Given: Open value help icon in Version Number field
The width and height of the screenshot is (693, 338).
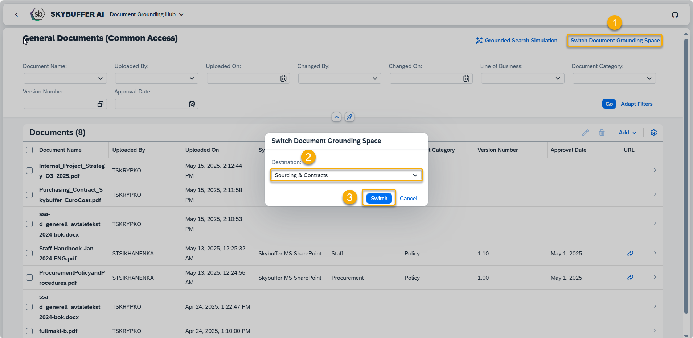Looking at the screenshot, I should [101, 104].
